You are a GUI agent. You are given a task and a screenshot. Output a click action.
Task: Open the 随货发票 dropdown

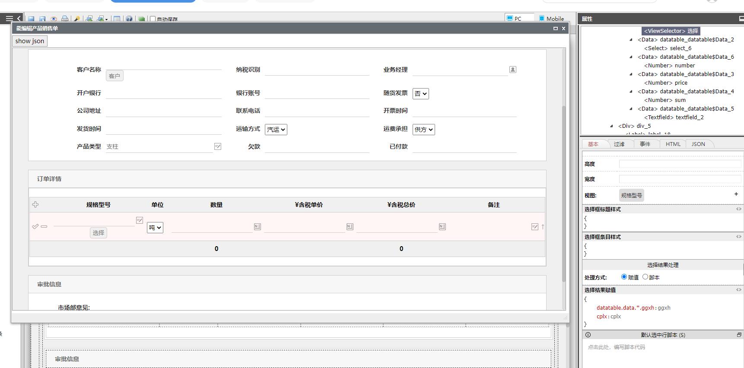click(421, 94)
